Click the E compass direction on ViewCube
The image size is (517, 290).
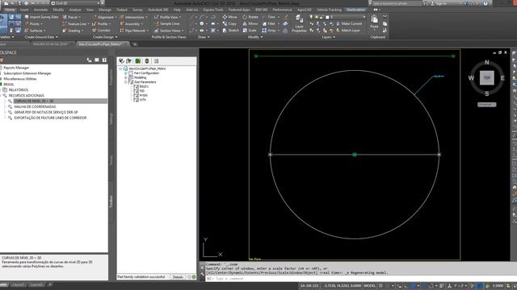click(502, 78)
